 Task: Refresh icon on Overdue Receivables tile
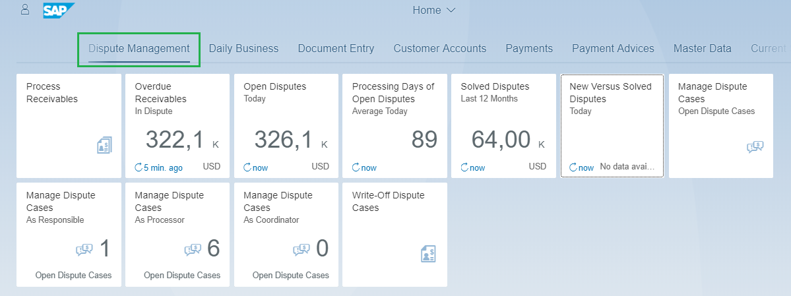(139, 167)
